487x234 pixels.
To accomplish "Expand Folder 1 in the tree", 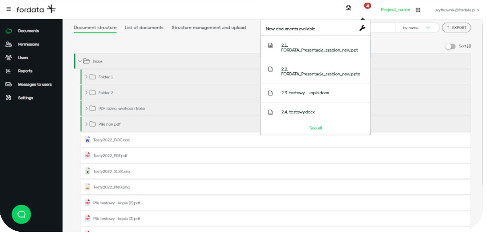I will tap(86, 77).
